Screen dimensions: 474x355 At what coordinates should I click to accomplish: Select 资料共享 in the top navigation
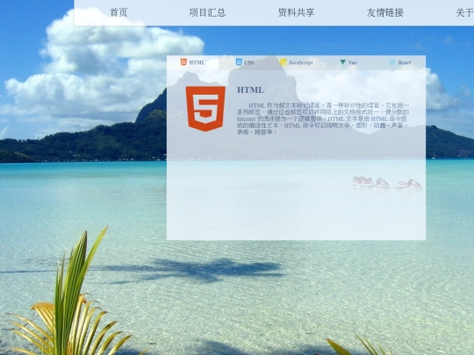tap(296, 12)
